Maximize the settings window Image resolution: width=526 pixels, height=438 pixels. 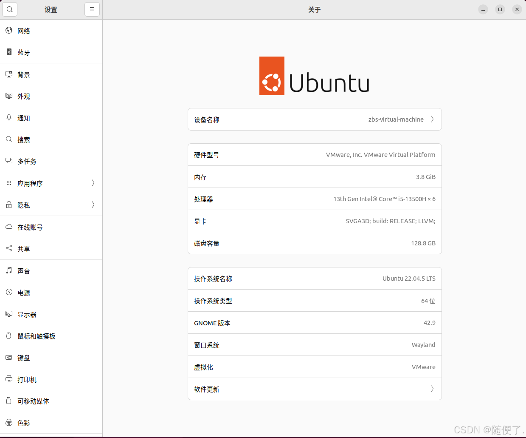pyautogui.click(x=500, y=9)
